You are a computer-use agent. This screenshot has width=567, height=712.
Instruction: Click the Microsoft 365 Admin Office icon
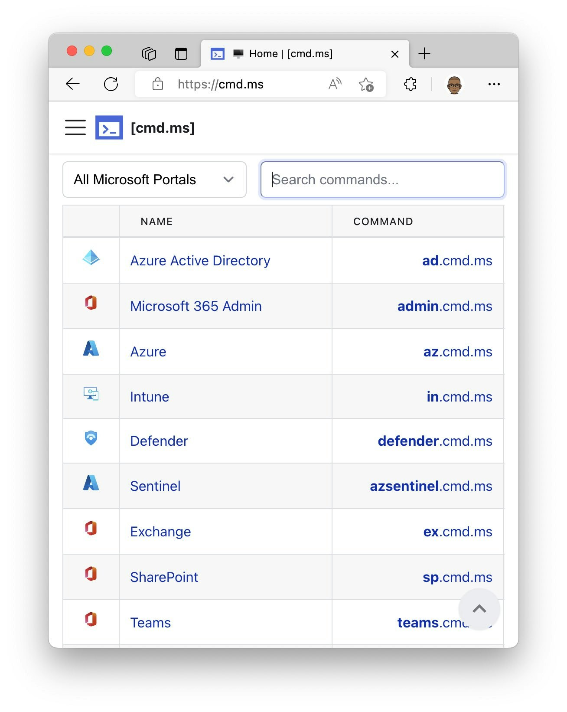click(x=91, y=303)
